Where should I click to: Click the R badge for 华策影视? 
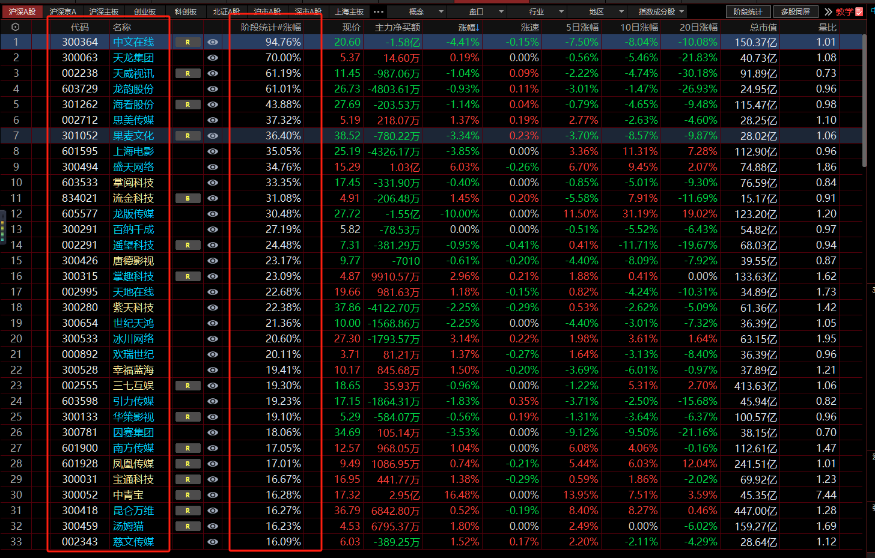click(x=188, y=417)
